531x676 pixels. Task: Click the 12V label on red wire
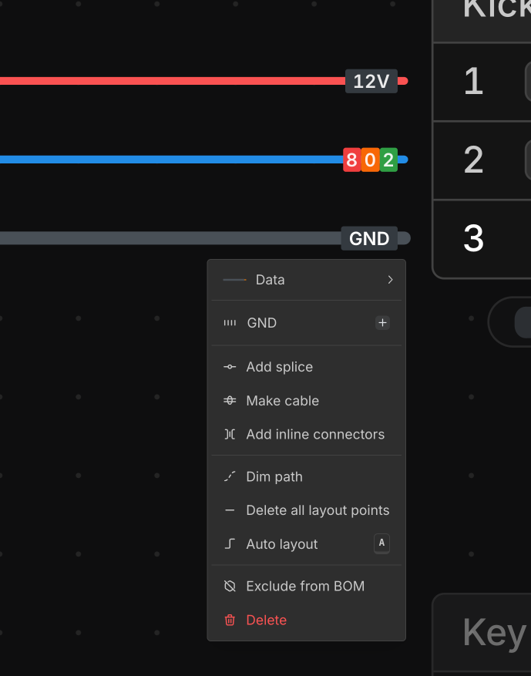click(x=371, y=81)
